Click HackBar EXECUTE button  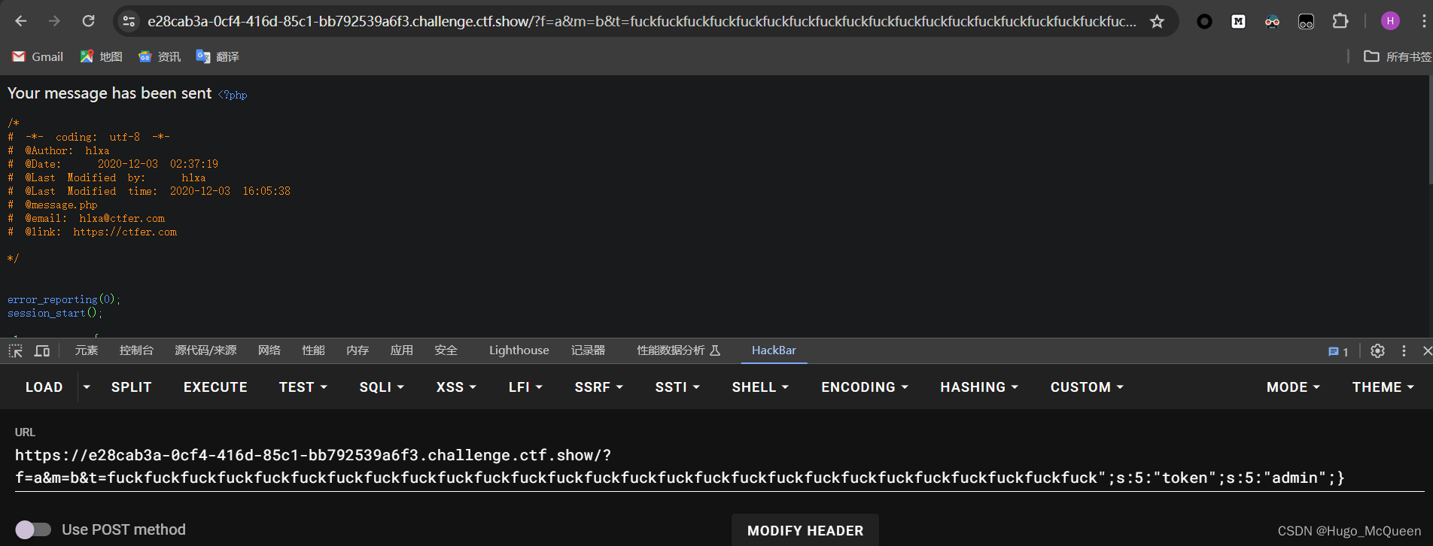tap(215, 387)
